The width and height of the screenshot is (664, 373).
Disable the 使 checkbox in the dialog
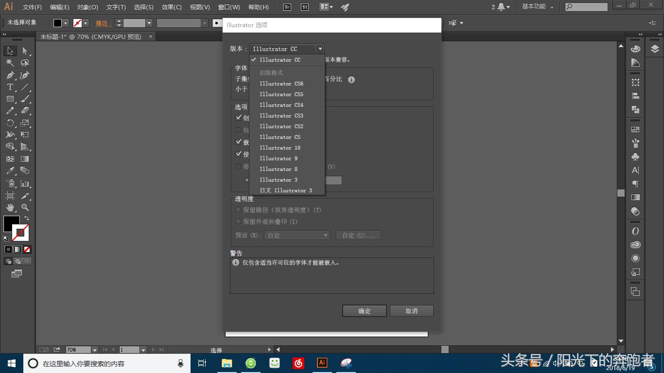(239, 154)
